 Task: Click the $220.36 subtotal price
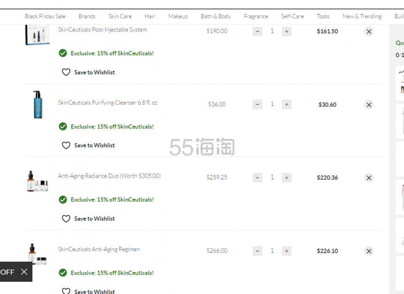[327, 178]
